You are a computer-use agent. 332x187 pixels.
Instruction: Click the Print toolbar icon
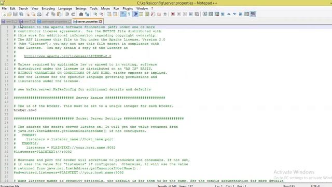[39, 14]
